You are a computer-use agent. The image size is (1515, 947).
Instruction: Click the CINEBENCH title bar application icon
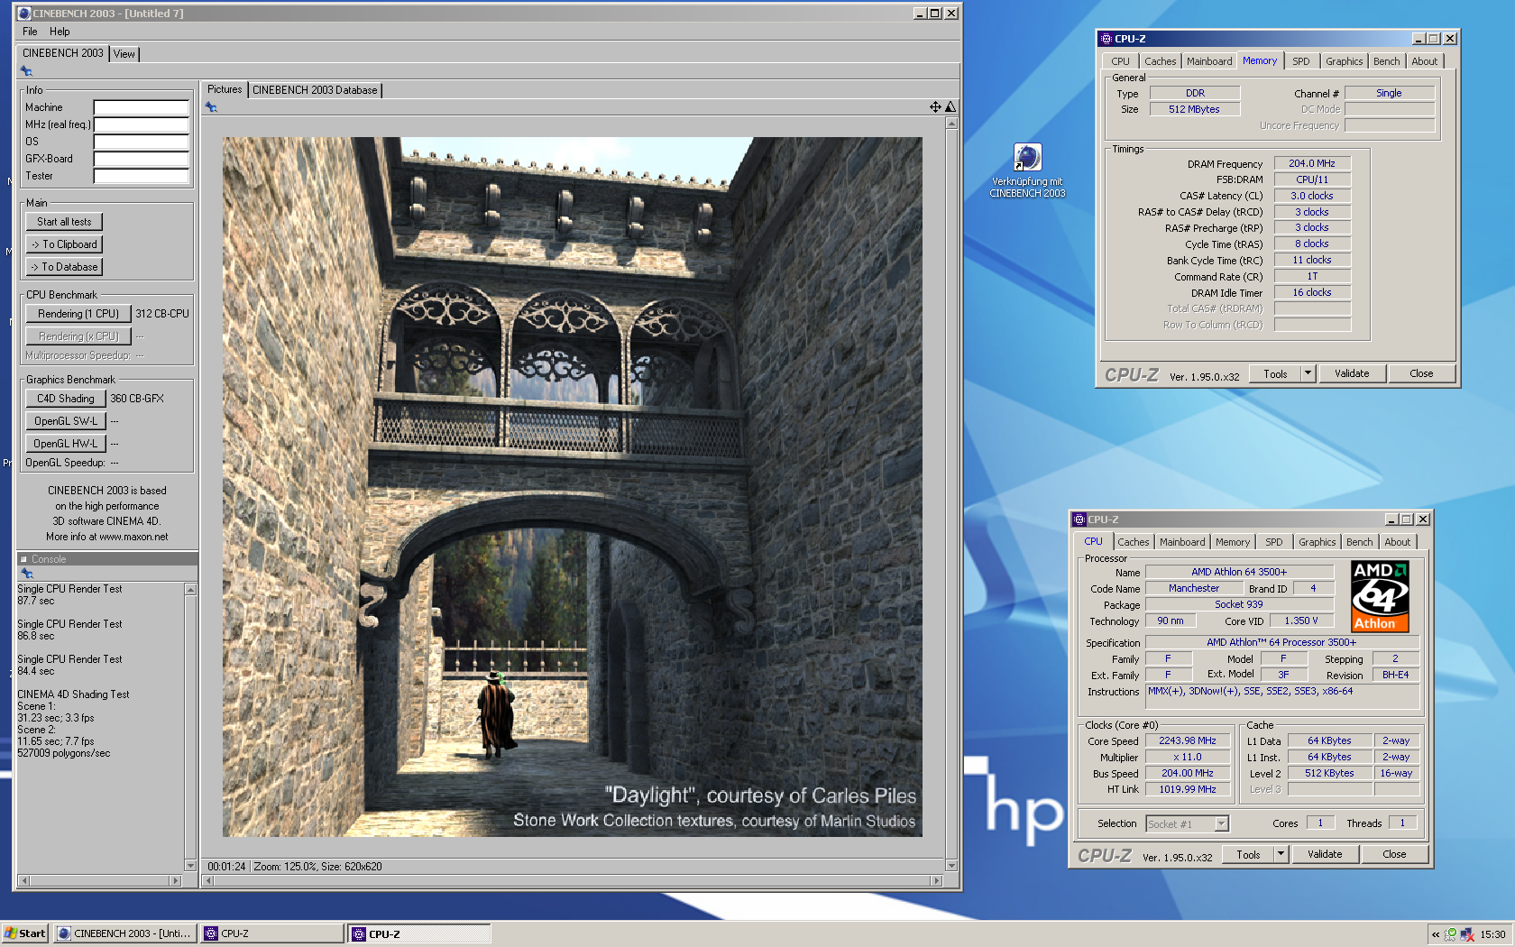coord(24,14)
